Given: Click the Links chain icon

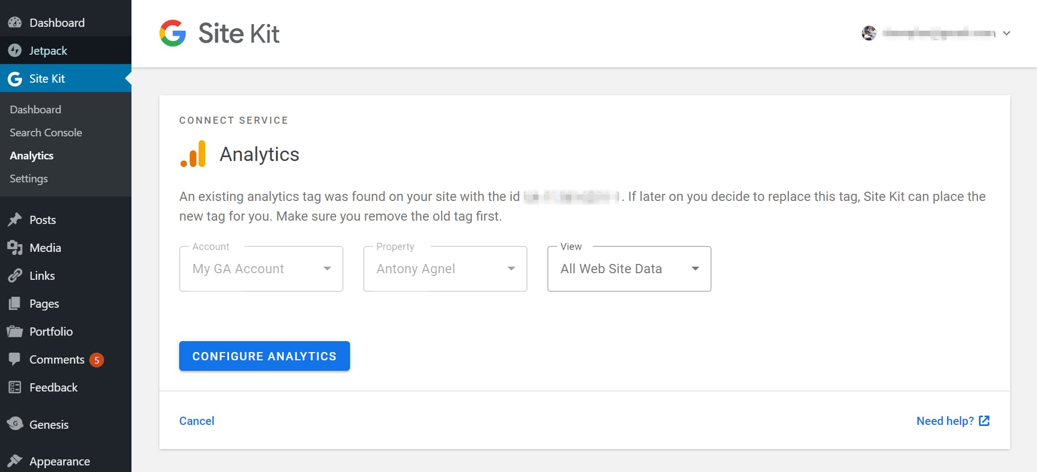Looking at the screenshot, I should [x=15, y=275].
